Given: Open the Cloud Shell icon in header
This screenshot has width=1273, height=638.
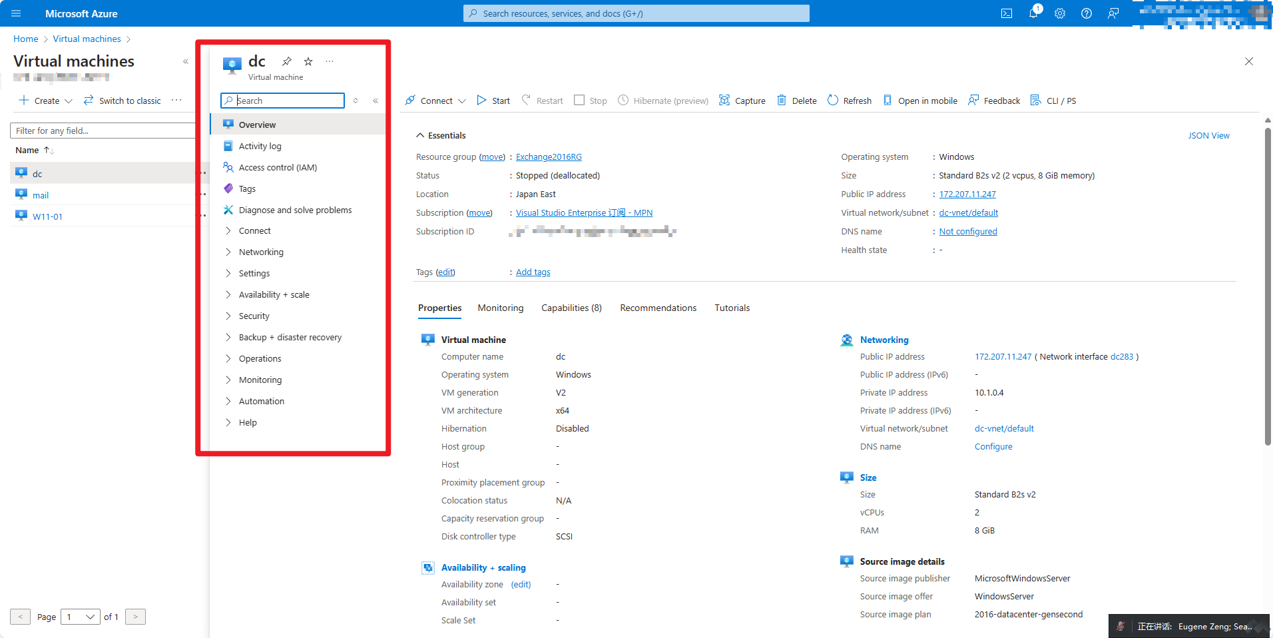Looking at the screenshot, I should point(1007,13).
